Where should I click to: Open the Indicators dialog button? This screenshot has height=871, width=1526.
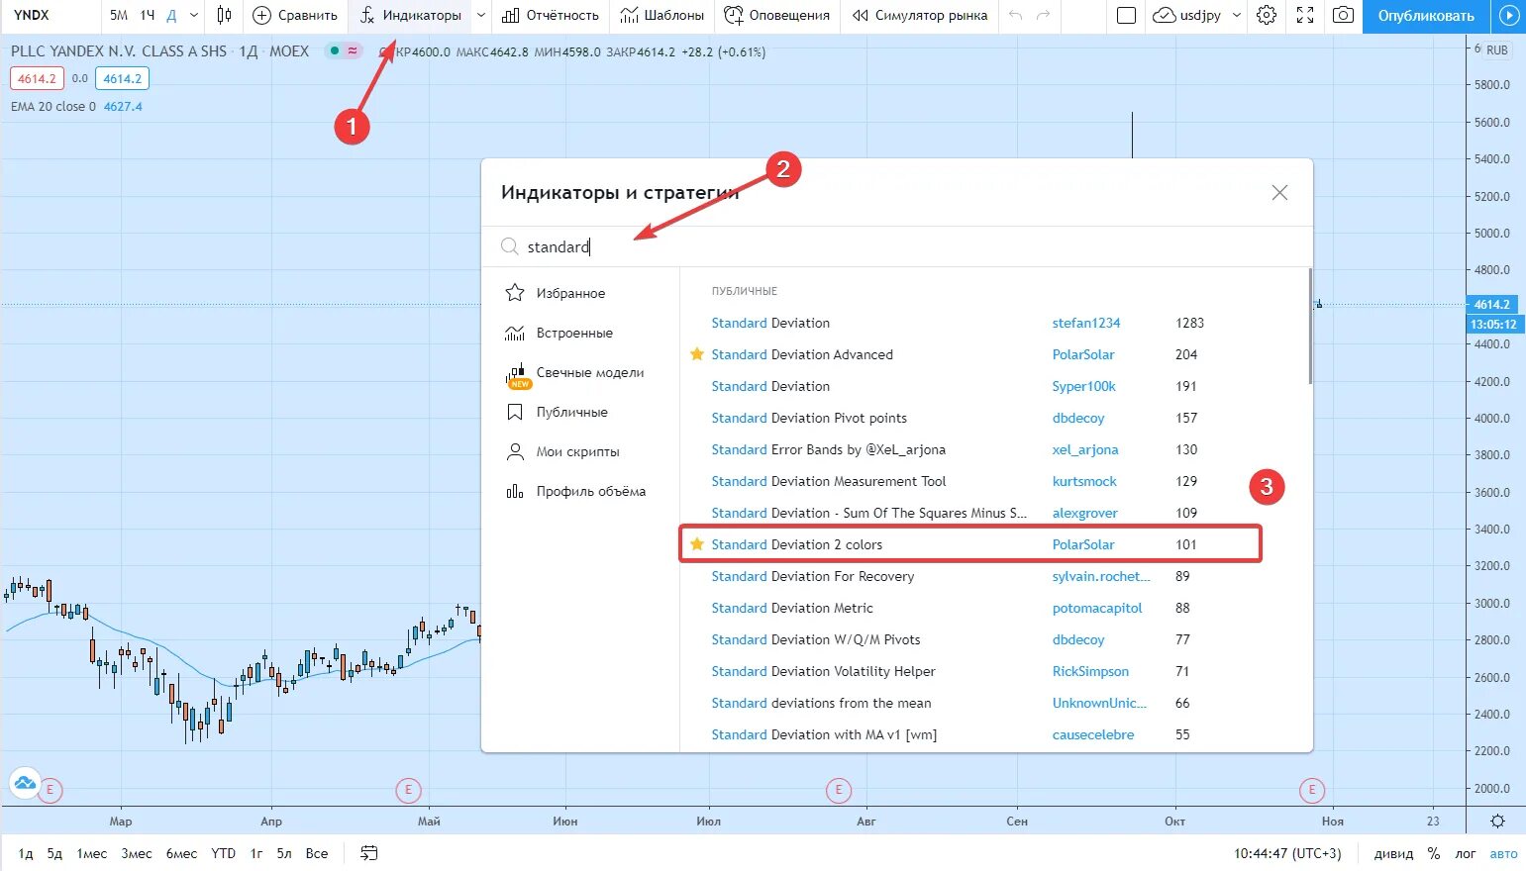[x=411, y=15]
